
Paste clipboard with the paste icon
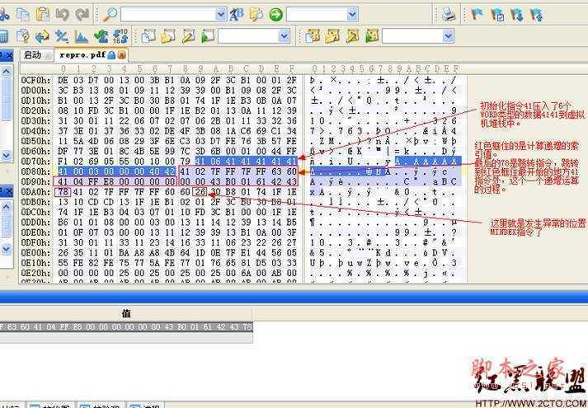pyautogui.click(x=42, y=15)
